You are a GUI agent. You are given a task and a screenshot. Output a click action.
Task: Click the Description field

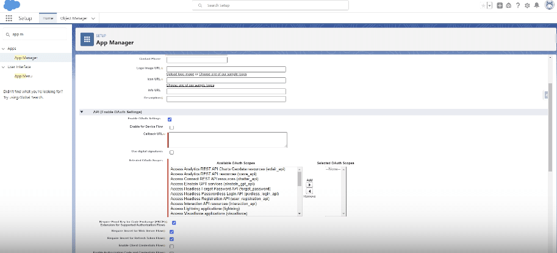[226, 99]
